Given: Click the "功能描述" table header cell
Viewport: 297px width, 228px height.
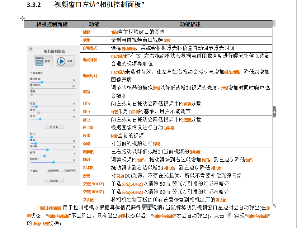Looking at the screenshot, I should [x=190, y=24].
